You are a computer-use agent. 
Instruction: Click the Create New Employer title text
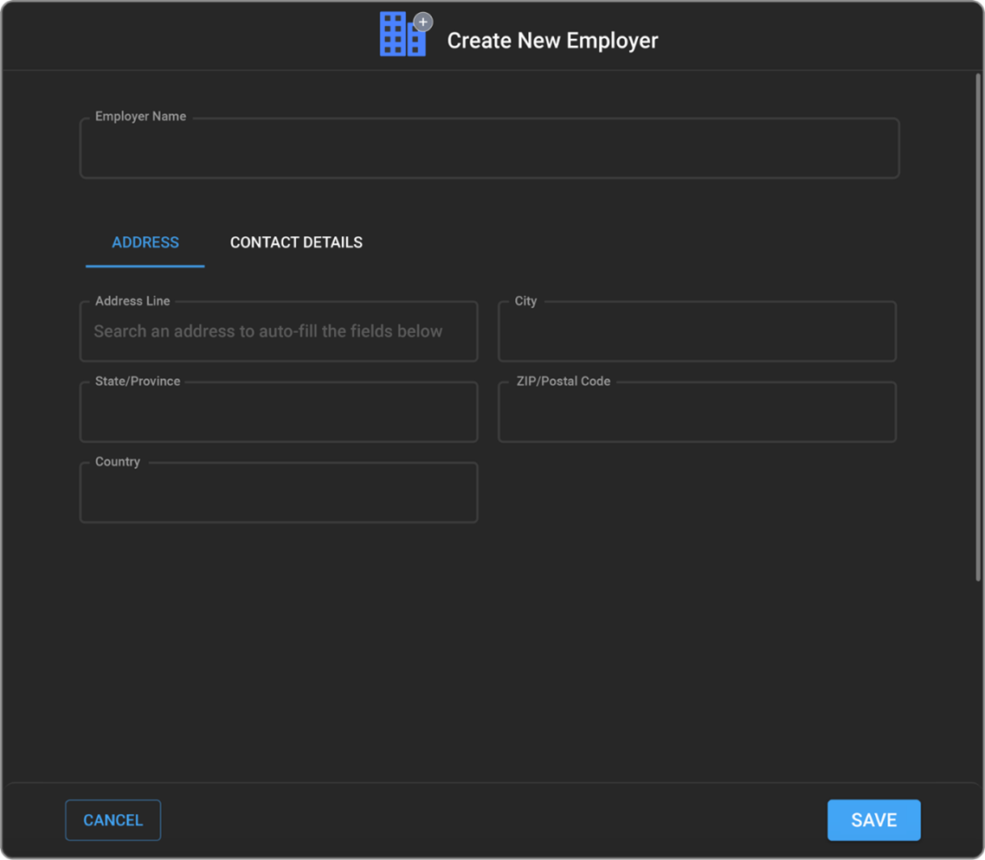click(552, 41)
